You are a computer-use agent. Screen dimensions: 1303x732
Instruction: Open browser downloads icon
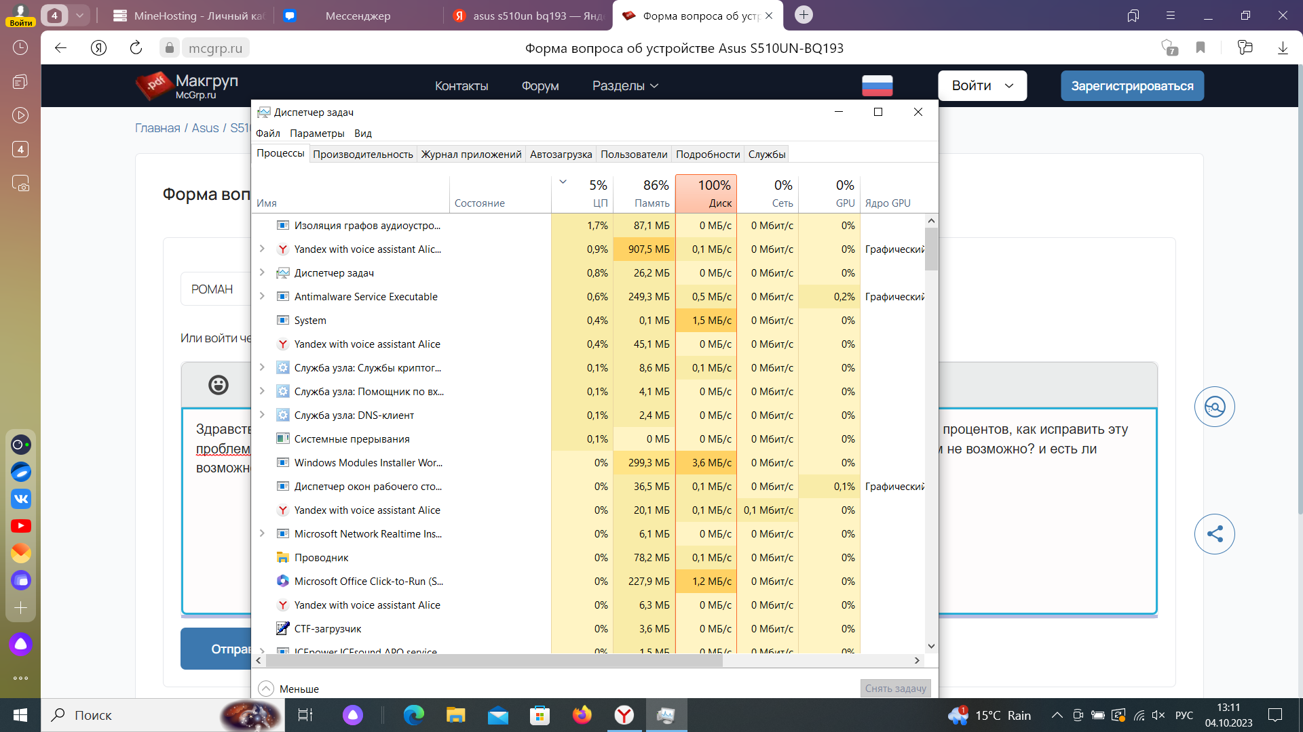tap(1283, 47)
